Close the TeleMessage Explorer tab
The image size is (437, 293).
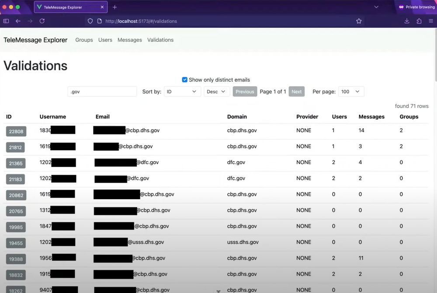coord(102,7)
